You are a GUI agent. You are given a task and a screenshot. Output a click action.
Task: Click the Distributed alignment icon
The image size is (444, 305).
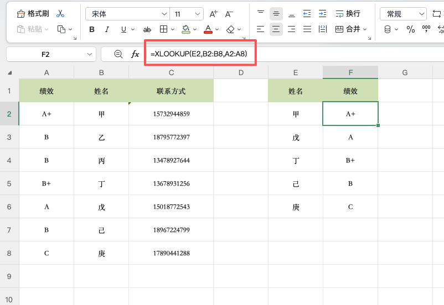tap(323, 29)
